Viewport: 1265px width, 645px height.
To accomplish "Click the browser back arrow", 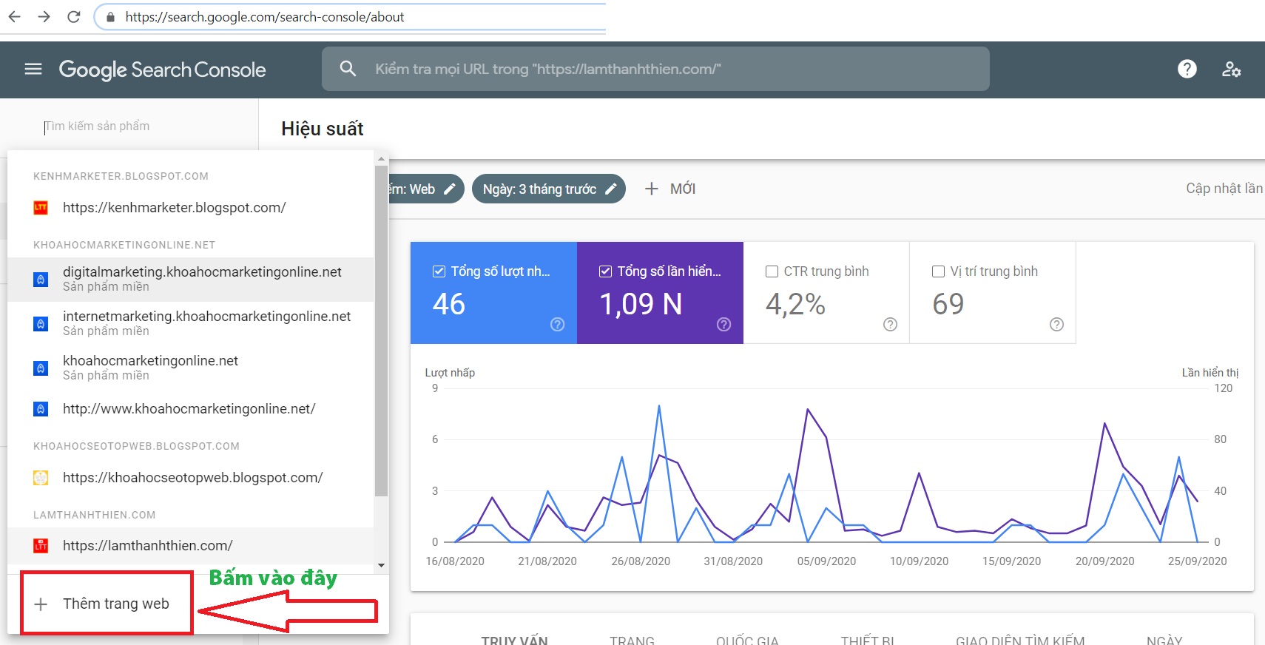I will 14,16.
